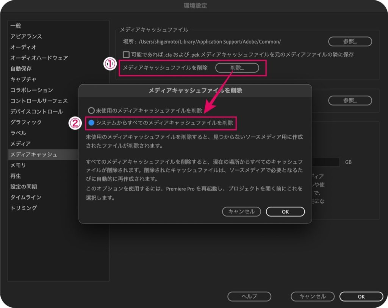
Task: Click the second 参照 button behind dialog
Action: pos(350,101)
